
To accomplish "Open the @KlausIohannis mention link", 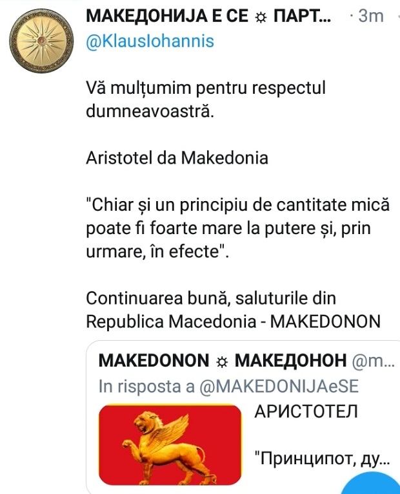I will pyautogui.click(x=150, y=41).
